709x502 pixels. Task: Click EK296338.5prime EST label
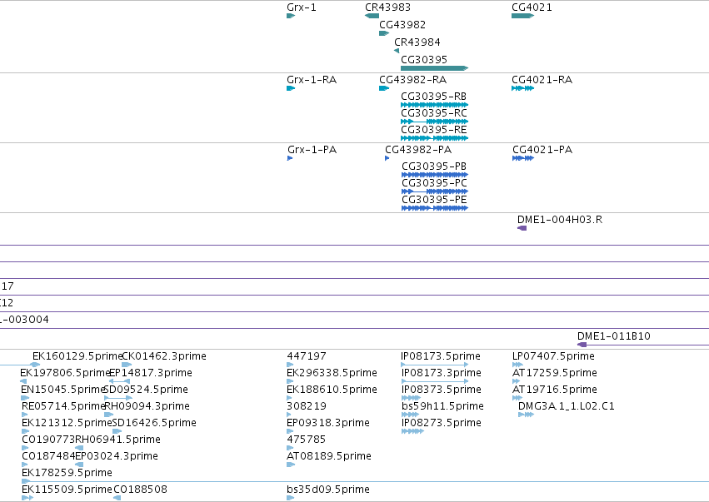pos(332,373)
